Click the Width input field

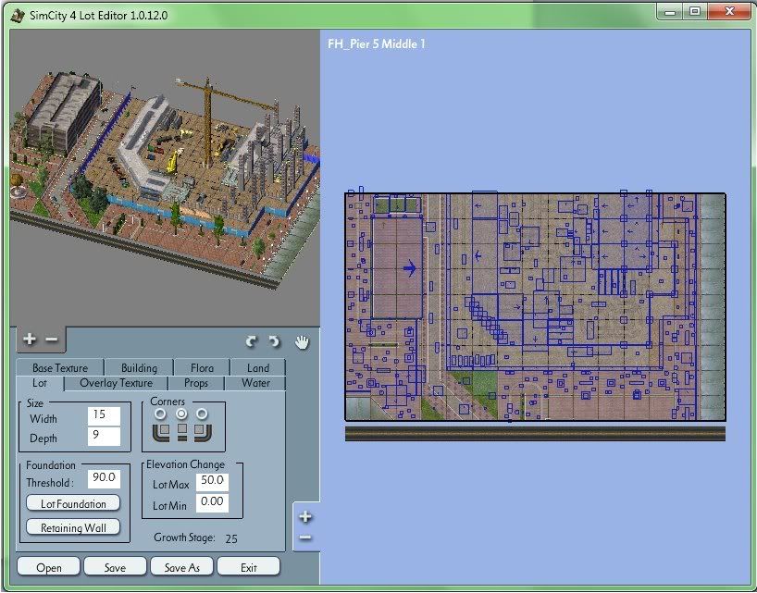(x=104, y=416)
